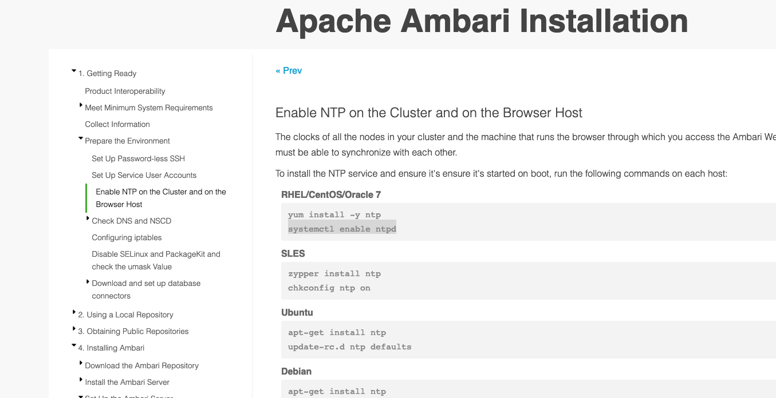The image size is (776, 398).
Task: Expand "Meet Minimum System Requirements"
Action: point(81,105)
